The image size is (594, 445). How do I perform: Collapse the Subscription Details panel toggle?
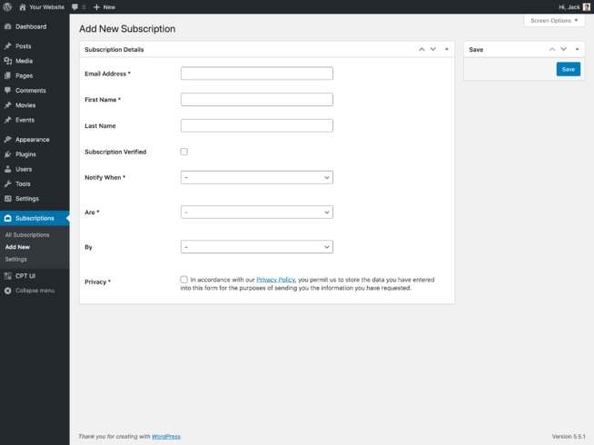446,49
